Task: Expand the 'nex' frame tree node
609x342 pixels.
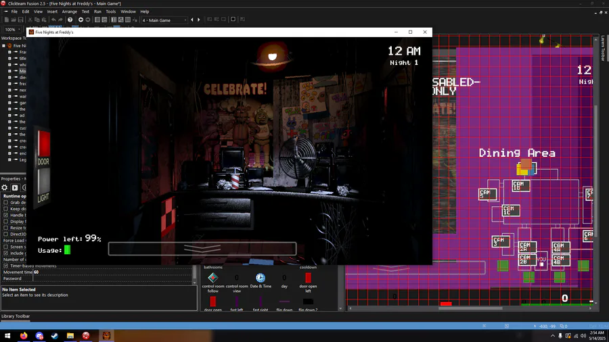Action: pyautogui.click(x=9, y=90)
